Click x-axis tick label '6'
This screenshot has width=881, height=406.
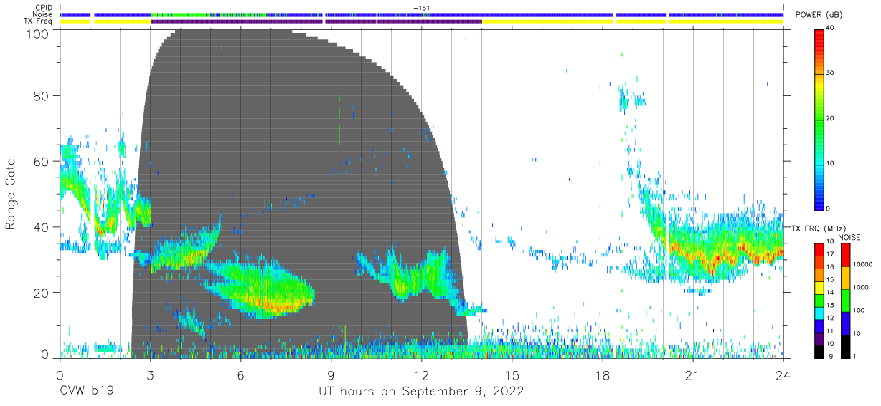click(241, 374)
